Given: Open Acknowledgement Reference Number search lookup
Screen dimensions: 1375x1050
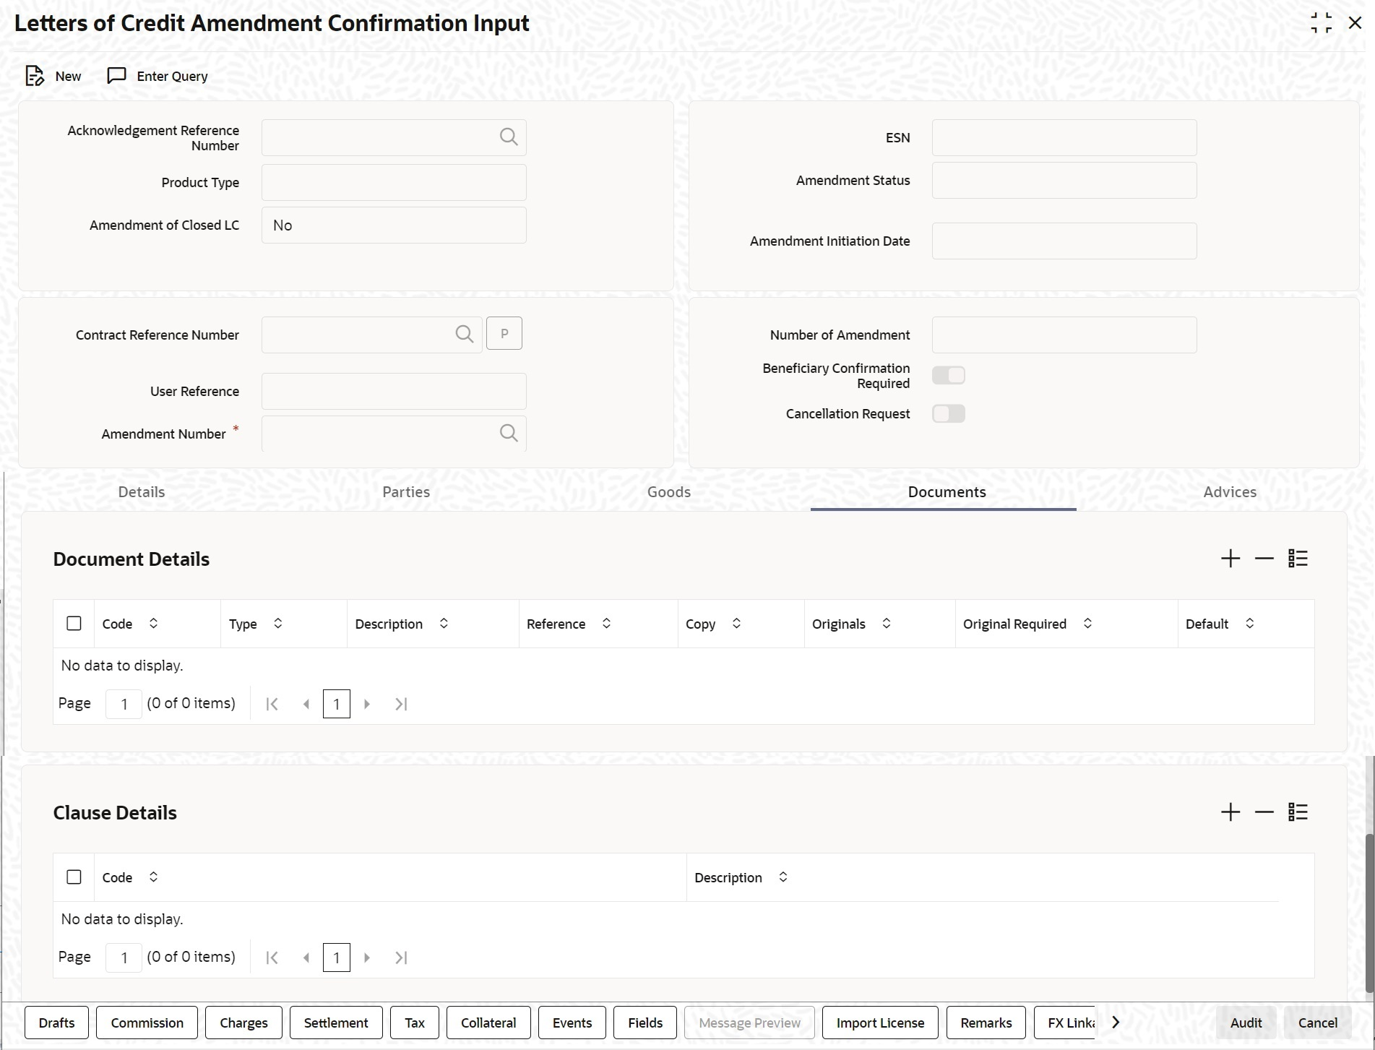Looking at the screenshot, I should coord(509,137).
